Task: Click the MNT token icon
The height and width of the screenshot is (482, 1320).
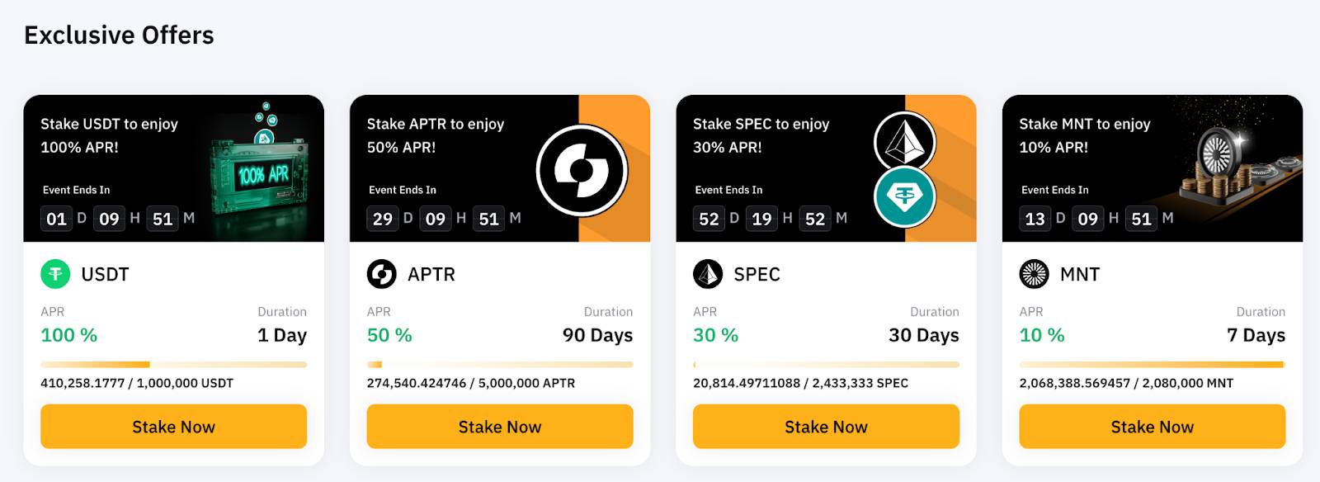Action: tap(1034, 274)
